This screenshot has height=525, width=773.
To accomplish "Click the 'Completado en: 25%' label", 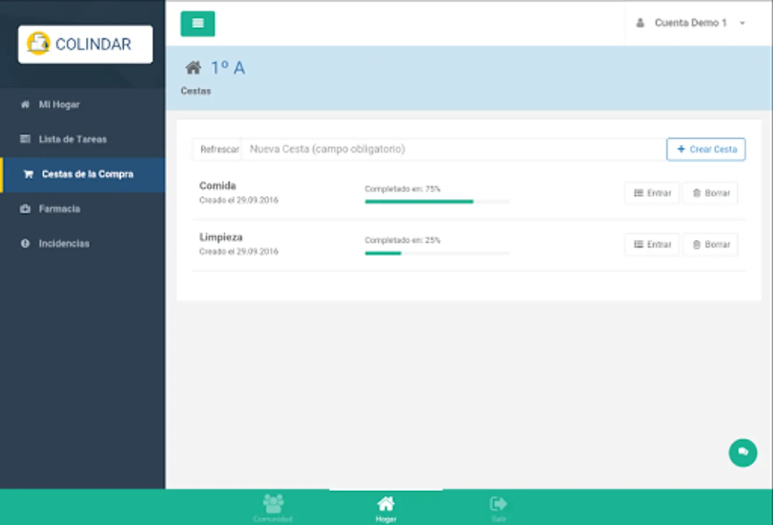I will point(402,240).
